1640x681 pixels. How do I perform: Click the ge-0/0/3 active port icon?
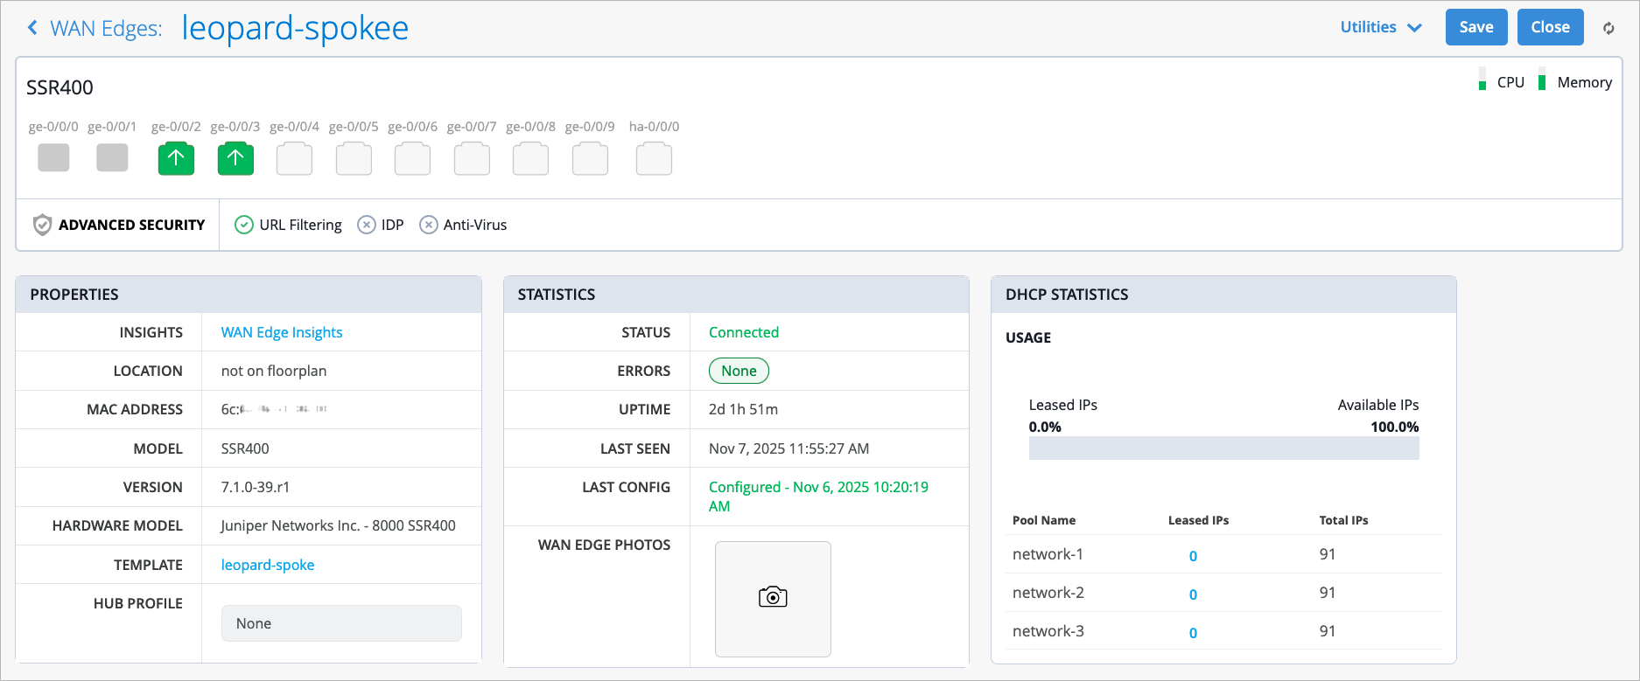pos(235,158)
